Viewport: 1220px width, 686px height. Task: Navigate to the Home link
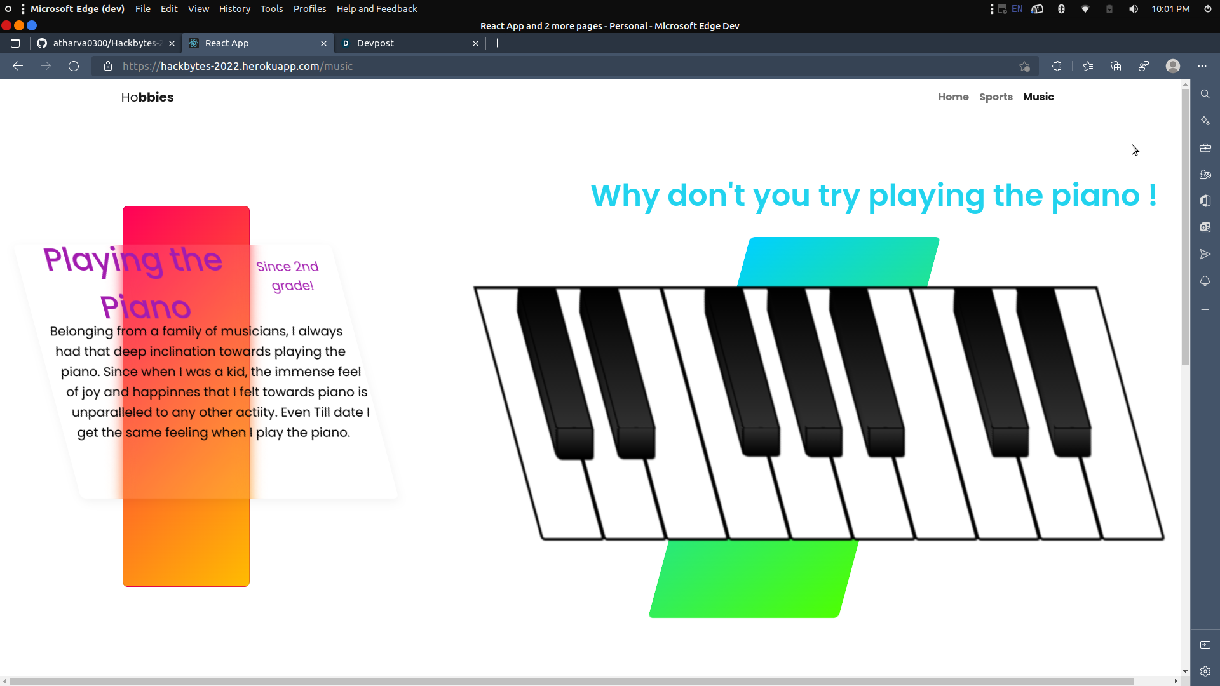[953, 97]
